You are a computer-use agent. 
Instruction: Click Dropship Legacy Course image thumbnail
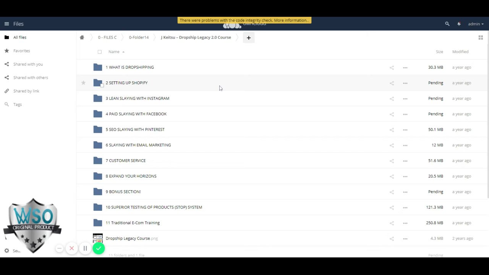pos(98,238)
